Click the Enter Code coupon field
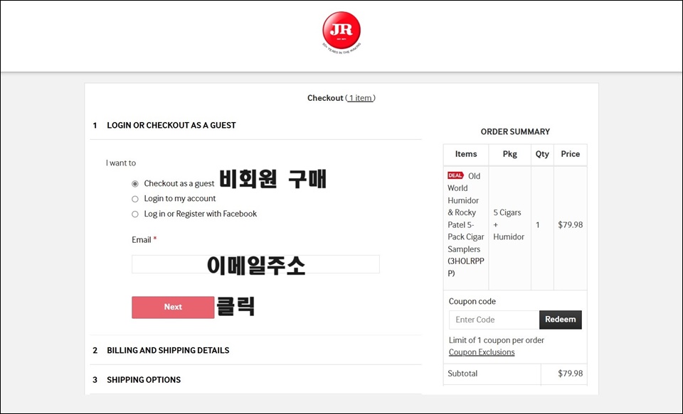The height and width of the screenshot is (414, 683). [x=494, y=320]
